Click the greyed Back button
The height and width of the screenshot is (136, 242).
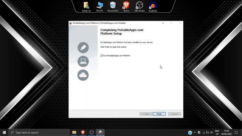146,114
